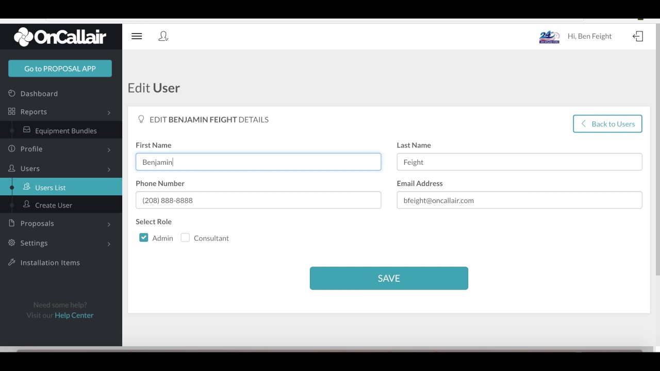The height and width of the screenshot is (371, 660).
Task: Open the Help Center link
Action: 74,315
